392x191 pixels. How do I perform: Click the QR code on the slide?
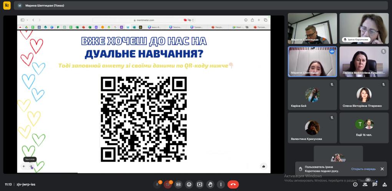coord(143,119)
